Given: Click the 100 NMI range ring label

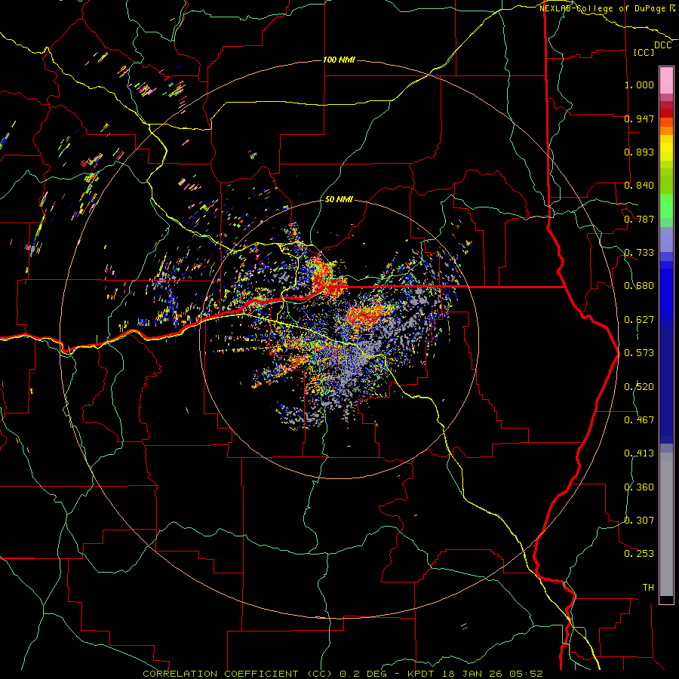Looking at the screenshot, I should coord(339,60).
